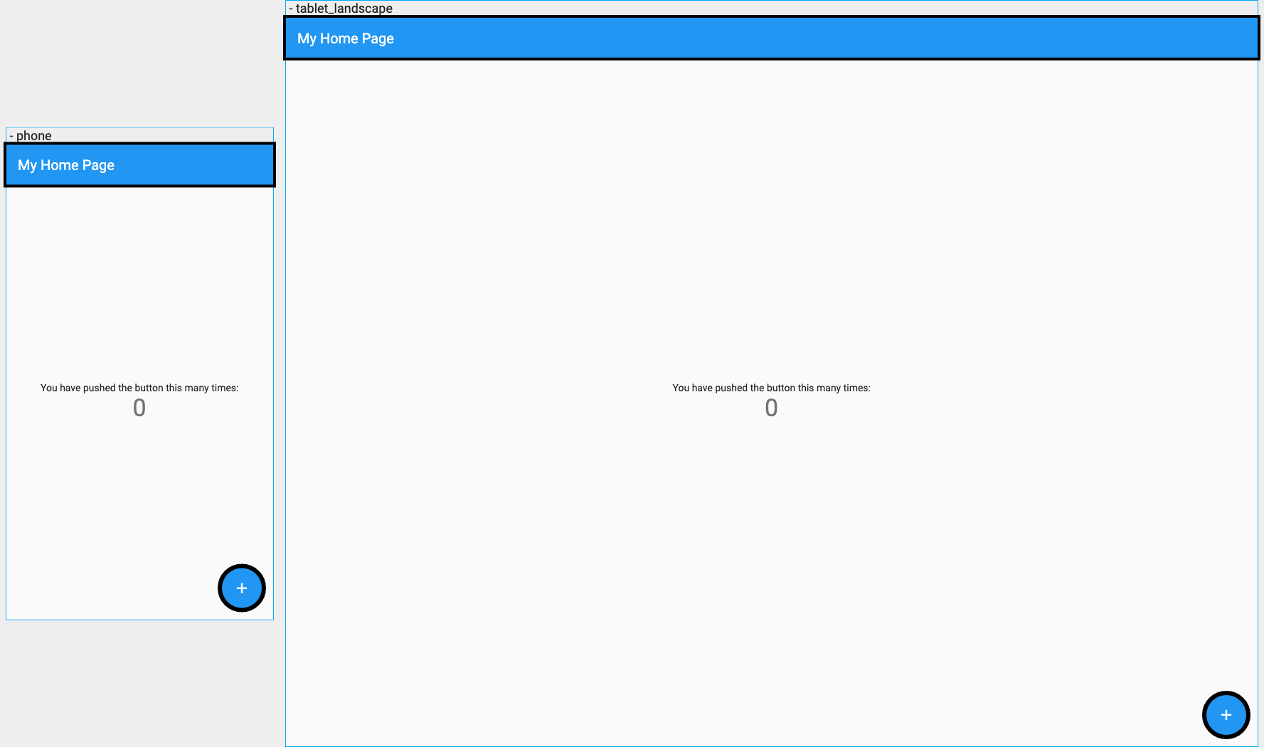Click the counter value 0 in tablet_landscape preview
Image resolution: width=1264 pixels, height=747 pixels.
point(771,408)
